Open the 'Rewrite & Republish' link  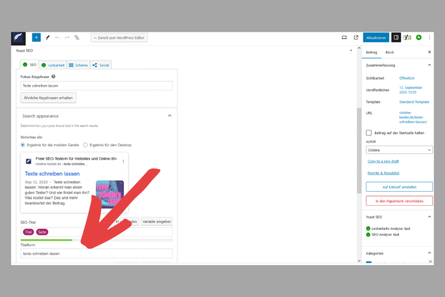pyautogui.click(x=383, y=173)
